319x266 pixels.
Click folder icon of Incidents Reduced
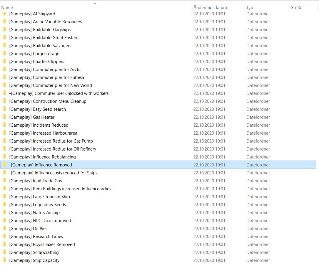tap(4, 125)
